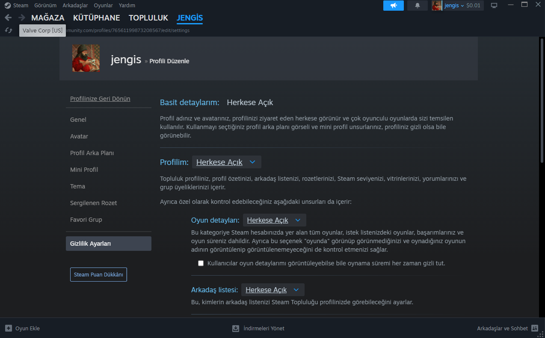Image resolution: width=545 pixels, height=338 pixels.
Task: Open Arkadaşlar ve Sohbet friends icon
Action: [x=535, y=328]
